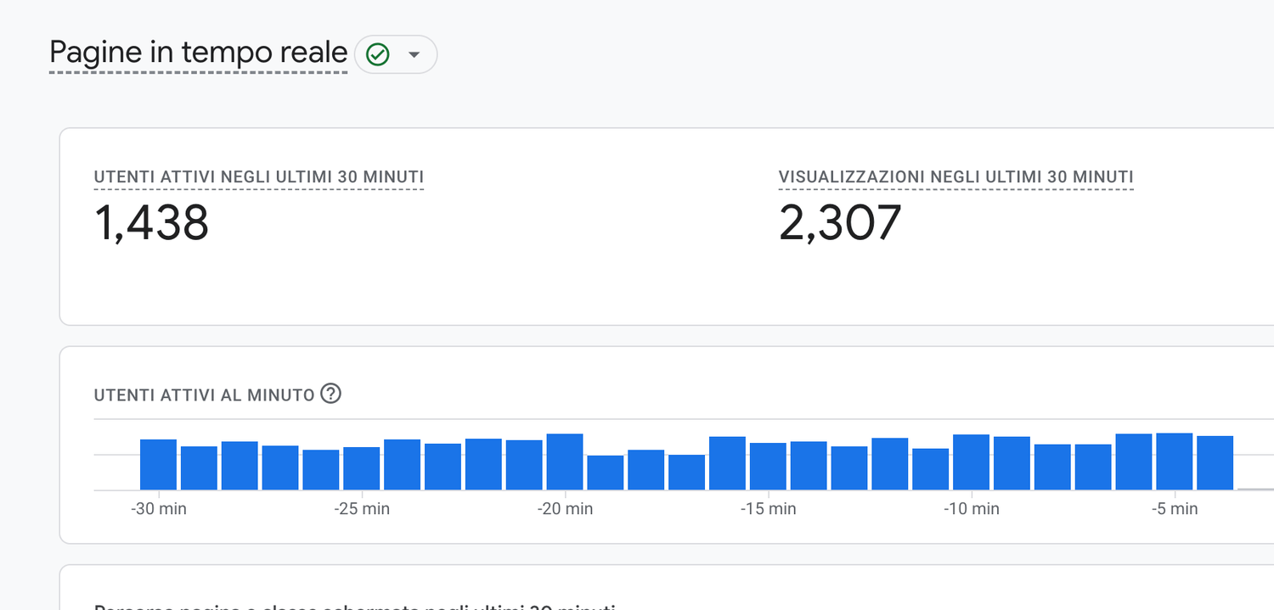Viewport: 1274px width, 610px height.
Task: Select the bar immediately left of -5 min bar
Action: coord(1133,462)
